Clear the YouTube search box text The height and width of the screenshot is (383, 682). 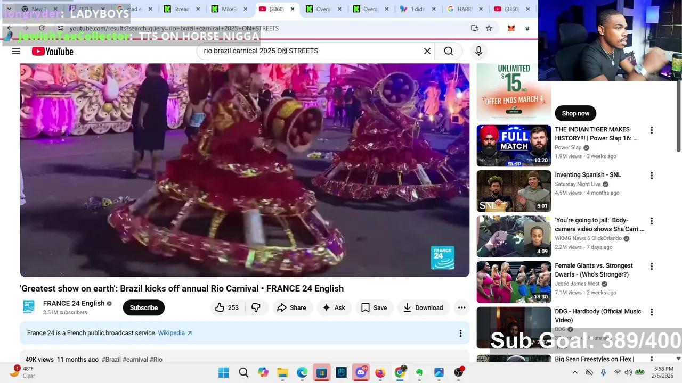click(x=427, y=51)
